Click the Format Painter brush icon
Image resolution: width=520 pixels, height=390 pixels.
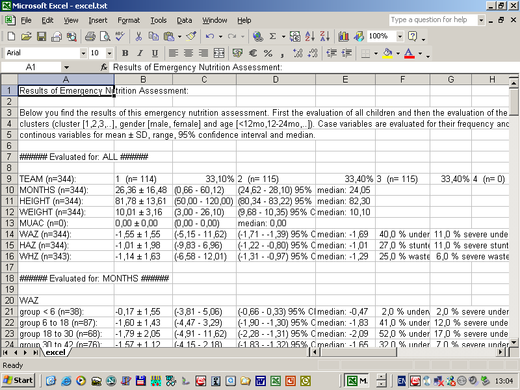[x=191, y=36]
